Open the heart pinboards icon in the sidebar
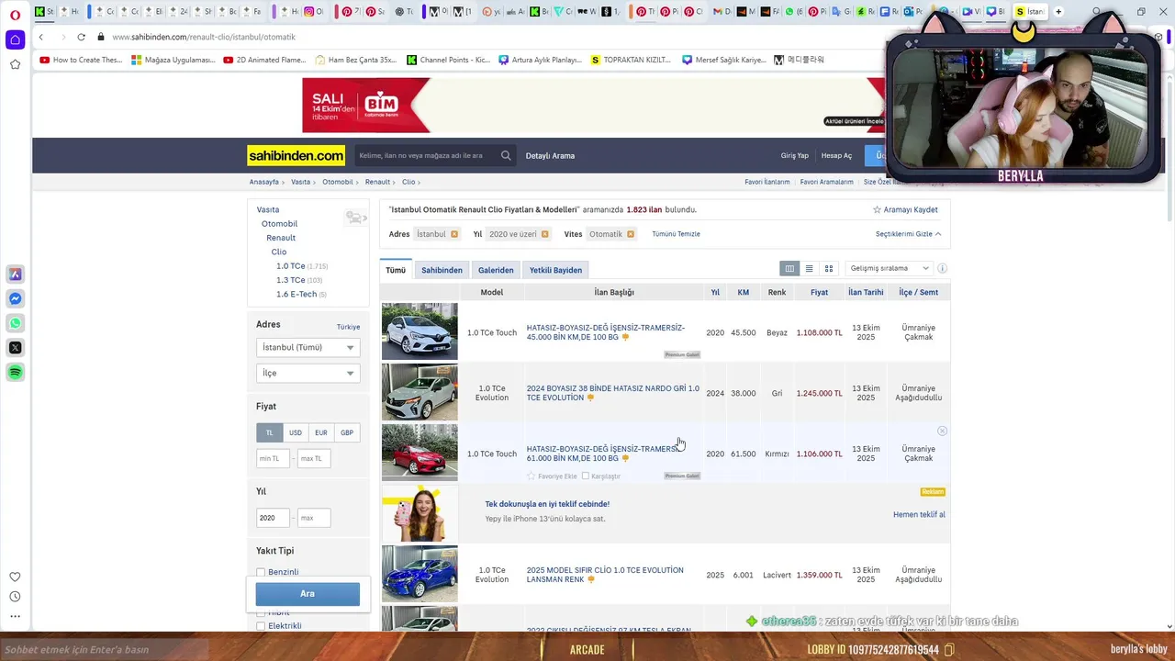Viewport: 1175px width, 661px height. 15,577
